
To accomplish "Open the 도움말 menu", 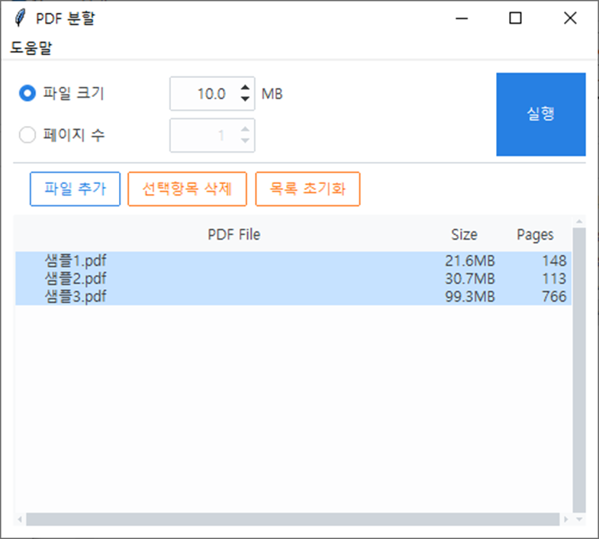I will 31,48.
